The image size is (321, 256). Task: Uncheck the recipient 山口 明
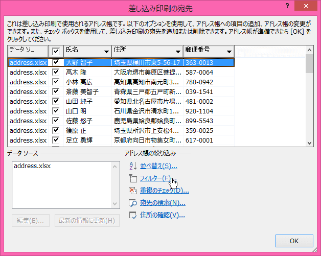click(56, 111)
